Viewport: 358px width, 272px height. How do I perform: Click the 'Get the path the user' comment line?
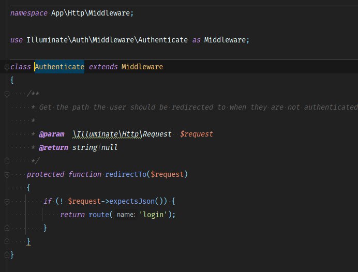pyautogui.click(x=198, y=107)
